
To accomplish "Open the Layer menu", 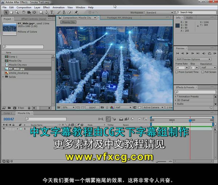I will pyautogui.click(x=37, y=7).
